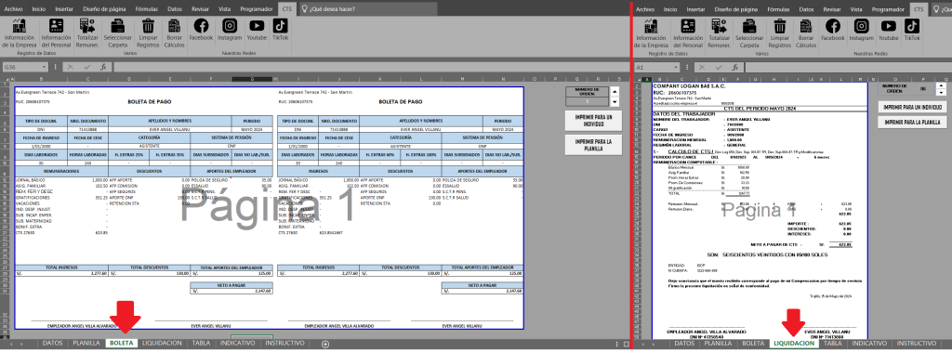Image resolution: width=952 pixels, height=352 pixels.
Task: Open the Archivo menu in left window
Action: pos(13,9)
